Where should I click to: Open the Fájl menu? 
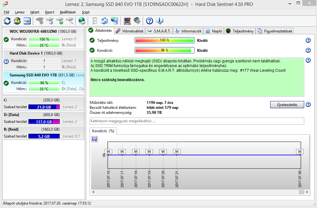tap(7, 12)
